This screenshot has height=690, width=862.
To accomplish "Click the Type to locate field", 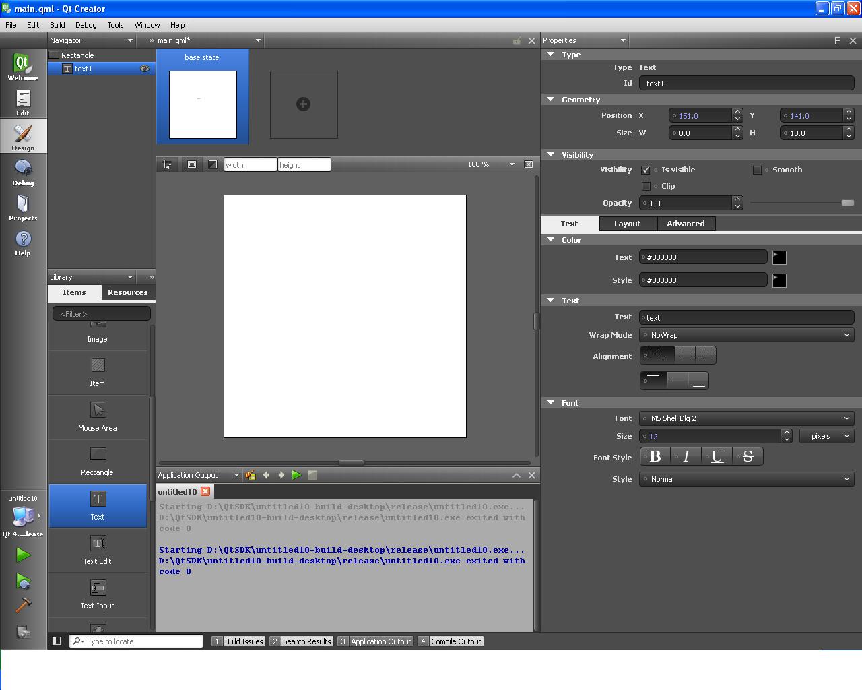I will [x=143, y=641].
